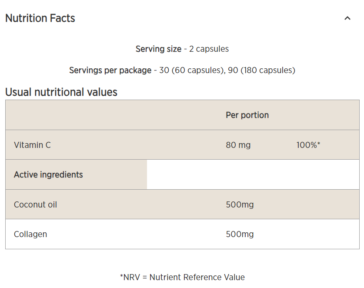This screenshot has height=288, width=364.
Task: Click the 500mg value for Coconut oil
Action: pos(240,204)
